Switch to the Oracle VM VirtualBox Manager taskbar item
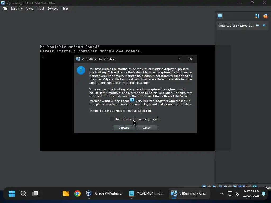Image resolution: width=271 pixels, height=203 pixels. (104, 193)
